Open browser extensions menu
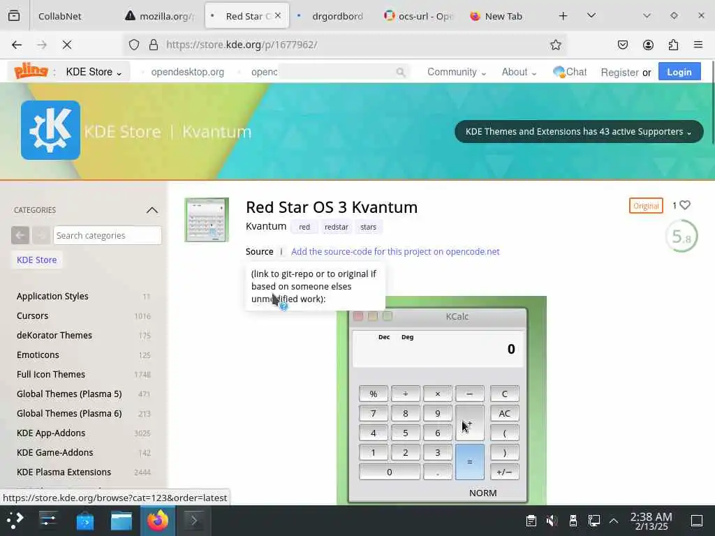The width and height of the screenshot is (715, 536). click(x=674, y=45)
